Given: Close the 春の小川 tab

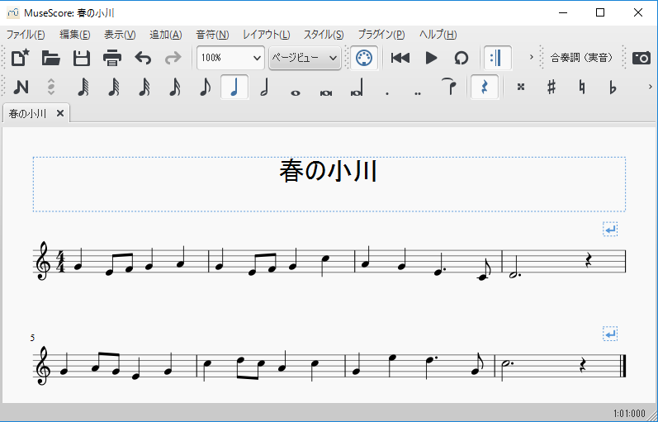Looking at the screenshot, I should tap(60, 113).
